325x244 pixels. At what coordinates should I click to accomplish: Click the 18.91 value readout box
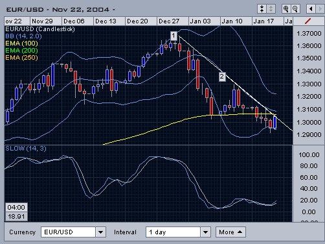coord(16,217)
